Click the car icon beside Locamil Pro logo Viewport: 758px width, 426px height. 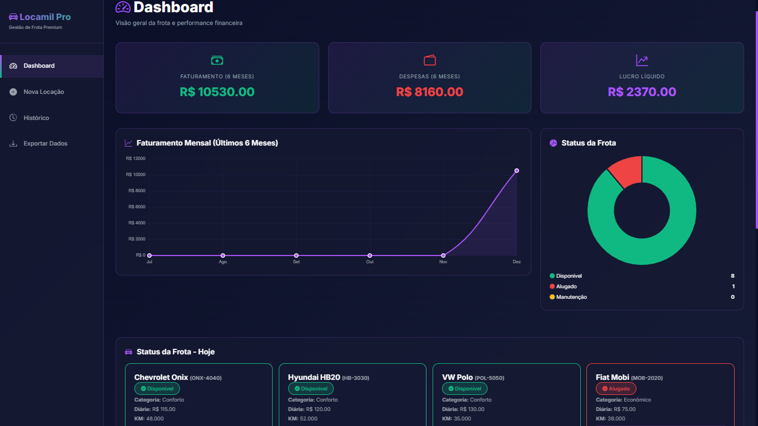tap(12, 17)
